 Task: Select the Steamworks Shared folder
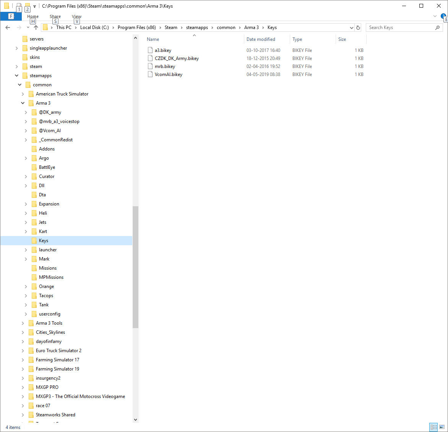[x=55, y=414]
